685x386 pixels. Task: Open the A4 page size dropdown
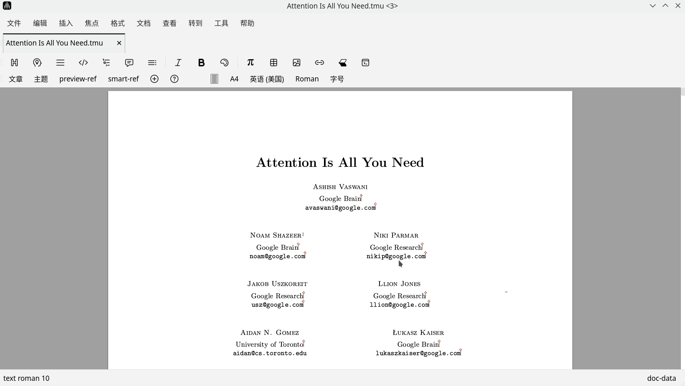(x=234, y=79)
